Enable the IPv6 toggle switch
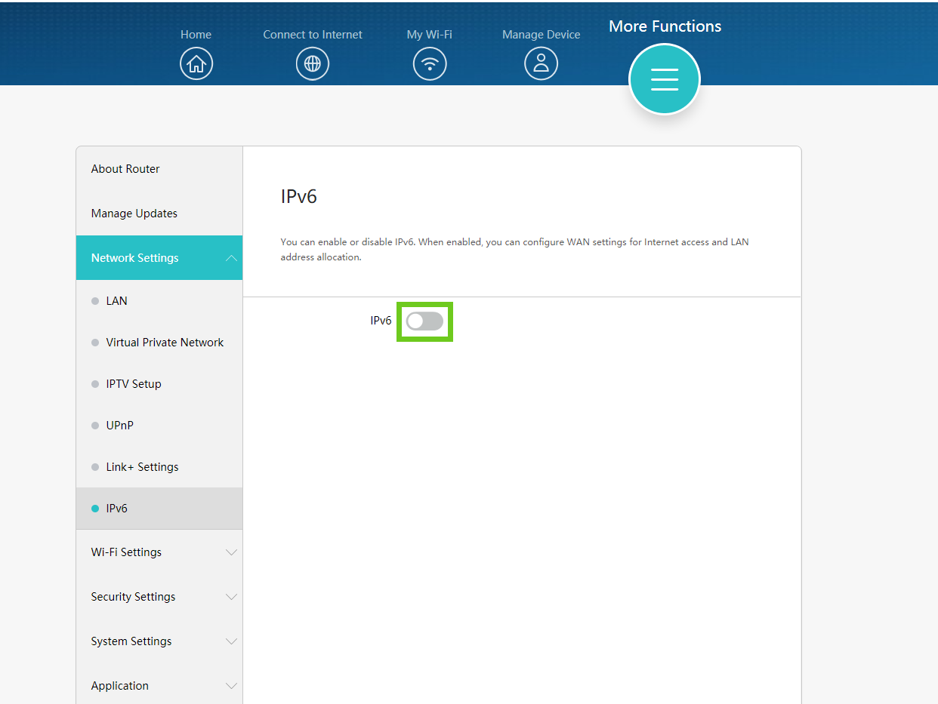Image resolution: width=938 pixels, height=704 pixels. click(x=424, y=321)
